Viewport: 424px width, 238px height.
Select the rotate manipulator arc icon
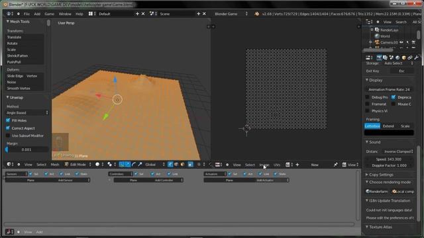click(134, 165)
